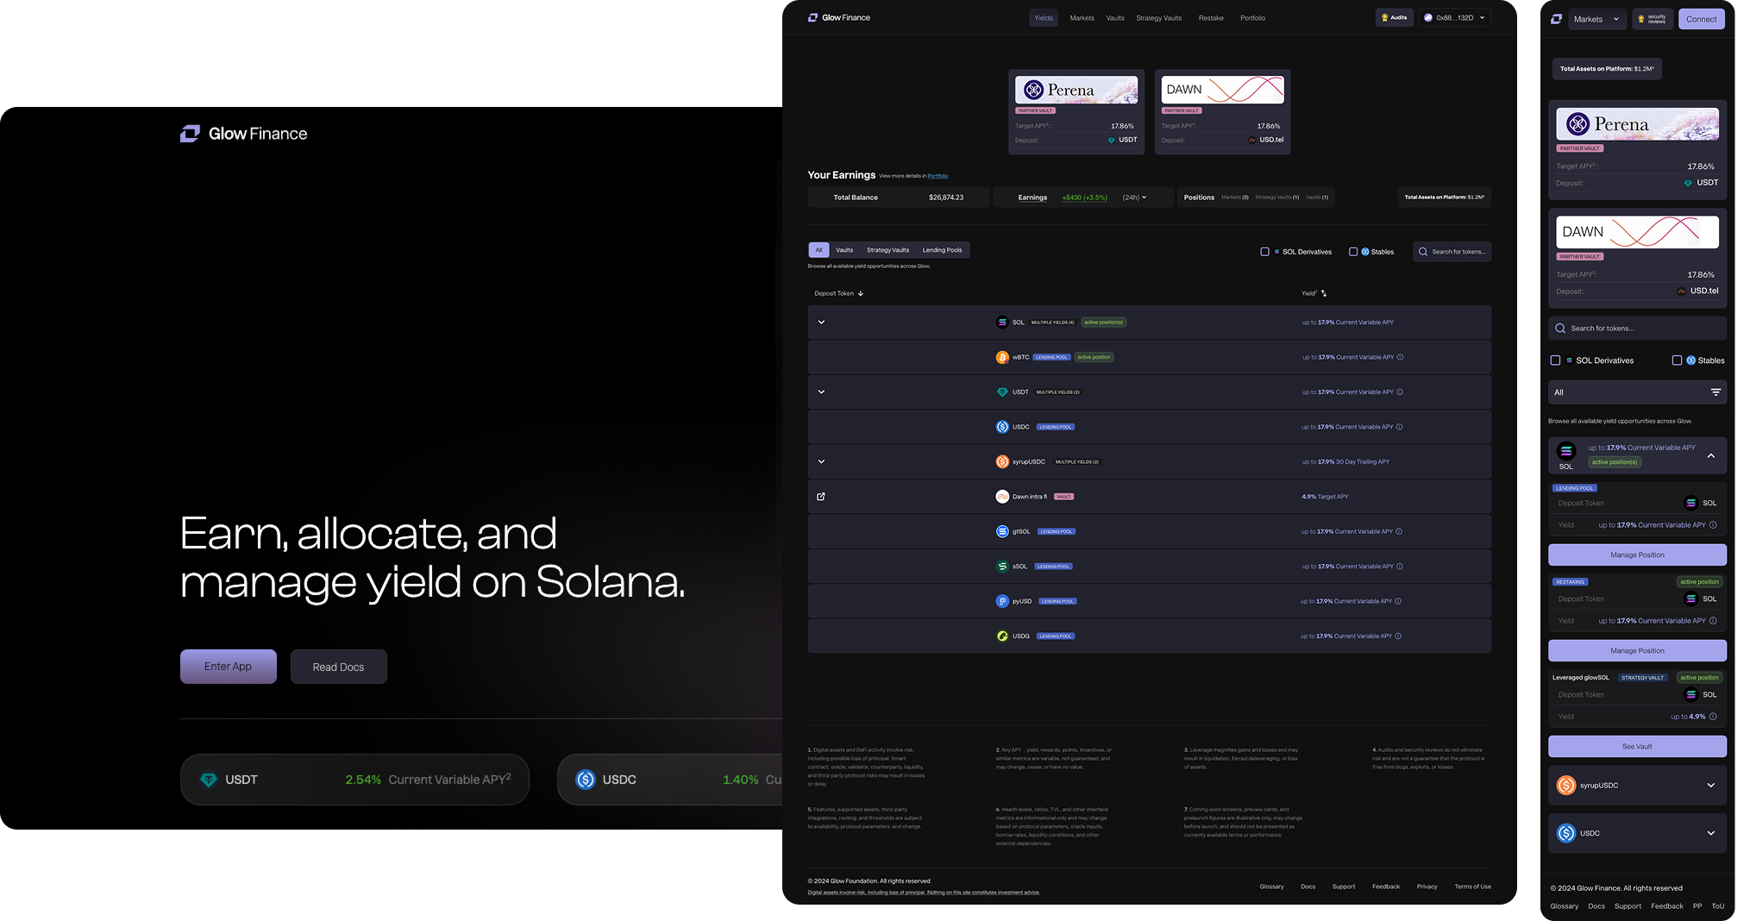Open the Restake tab in desktop nav
Screen dimensions: 1750x921
[1211, 18]
